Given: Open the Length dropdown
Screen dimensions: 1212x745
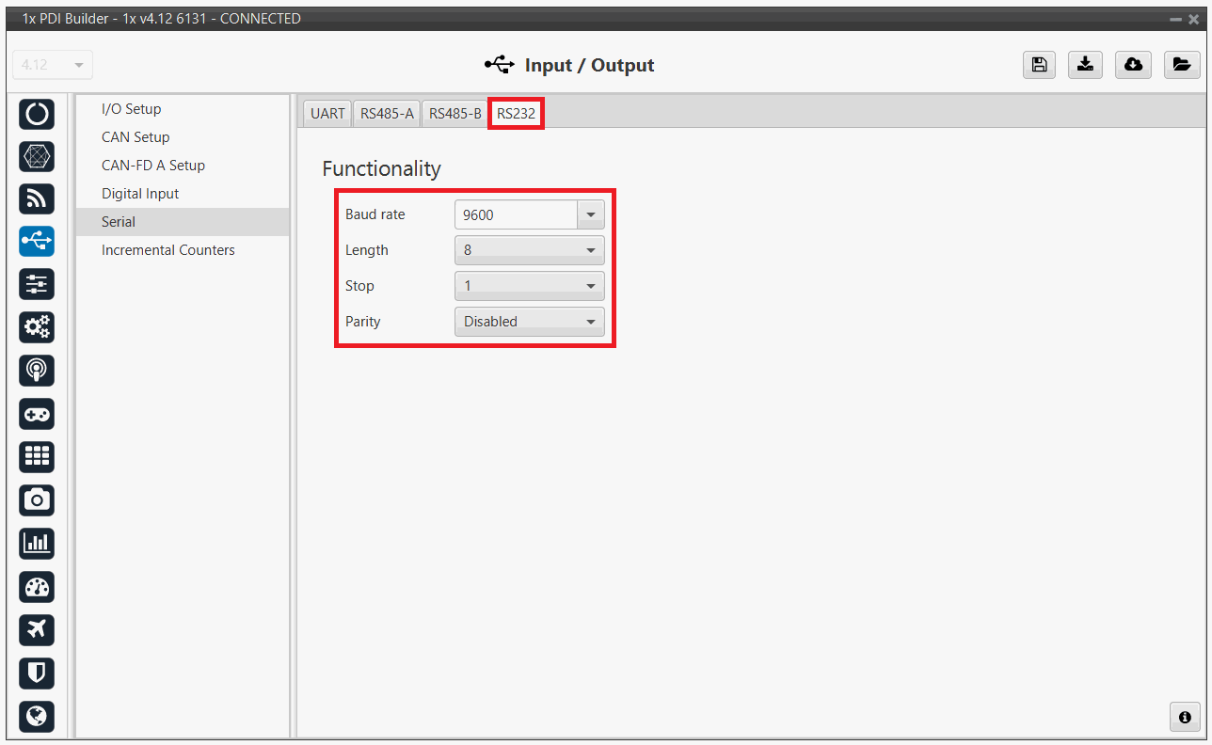Looking at the screenshot, I should pyautogui.click(x=529, y=250).
